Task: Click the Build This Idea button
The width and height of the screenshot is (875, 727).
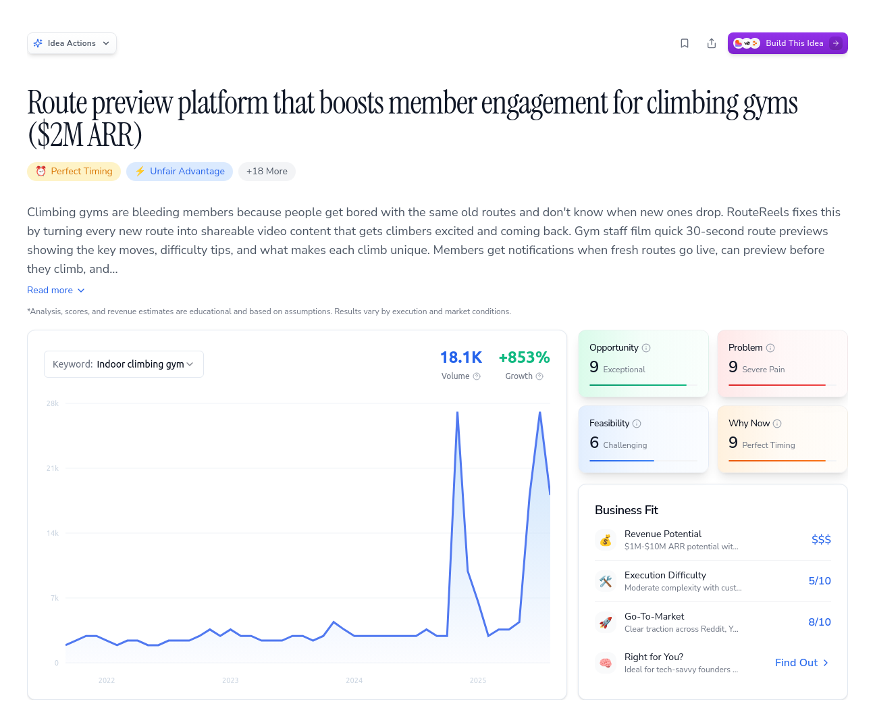Action: pos(788,43)
